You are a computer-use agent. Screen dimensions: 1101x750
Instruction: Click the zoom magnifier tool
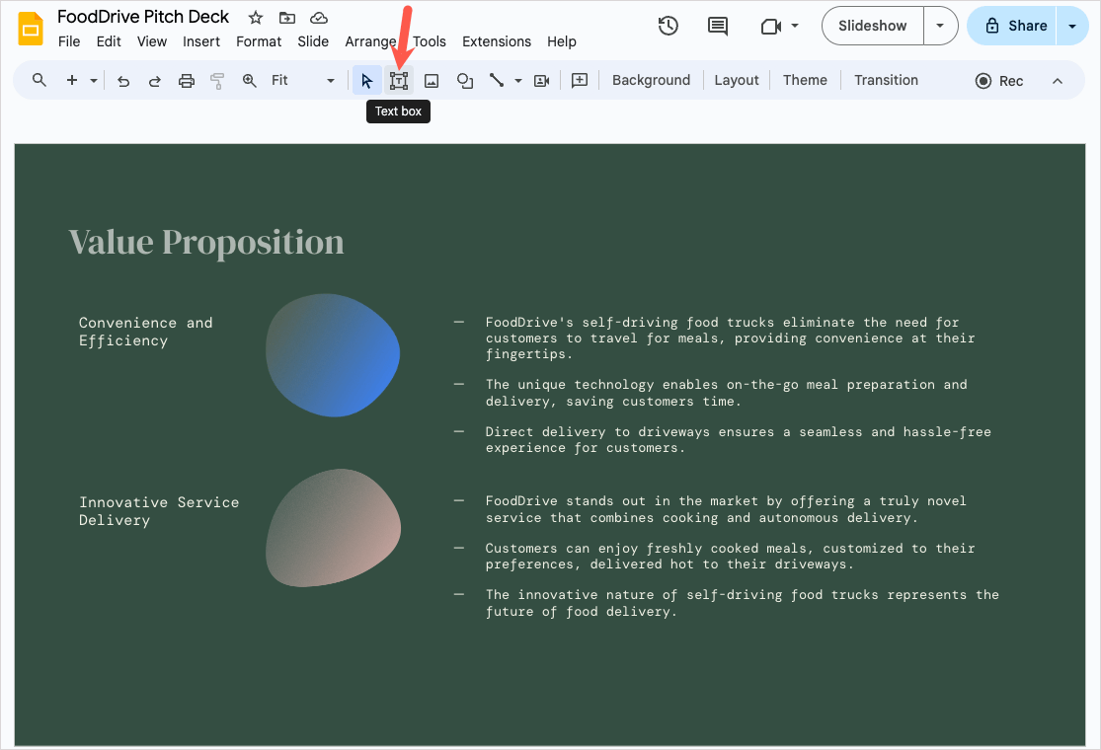coord(249,81)
